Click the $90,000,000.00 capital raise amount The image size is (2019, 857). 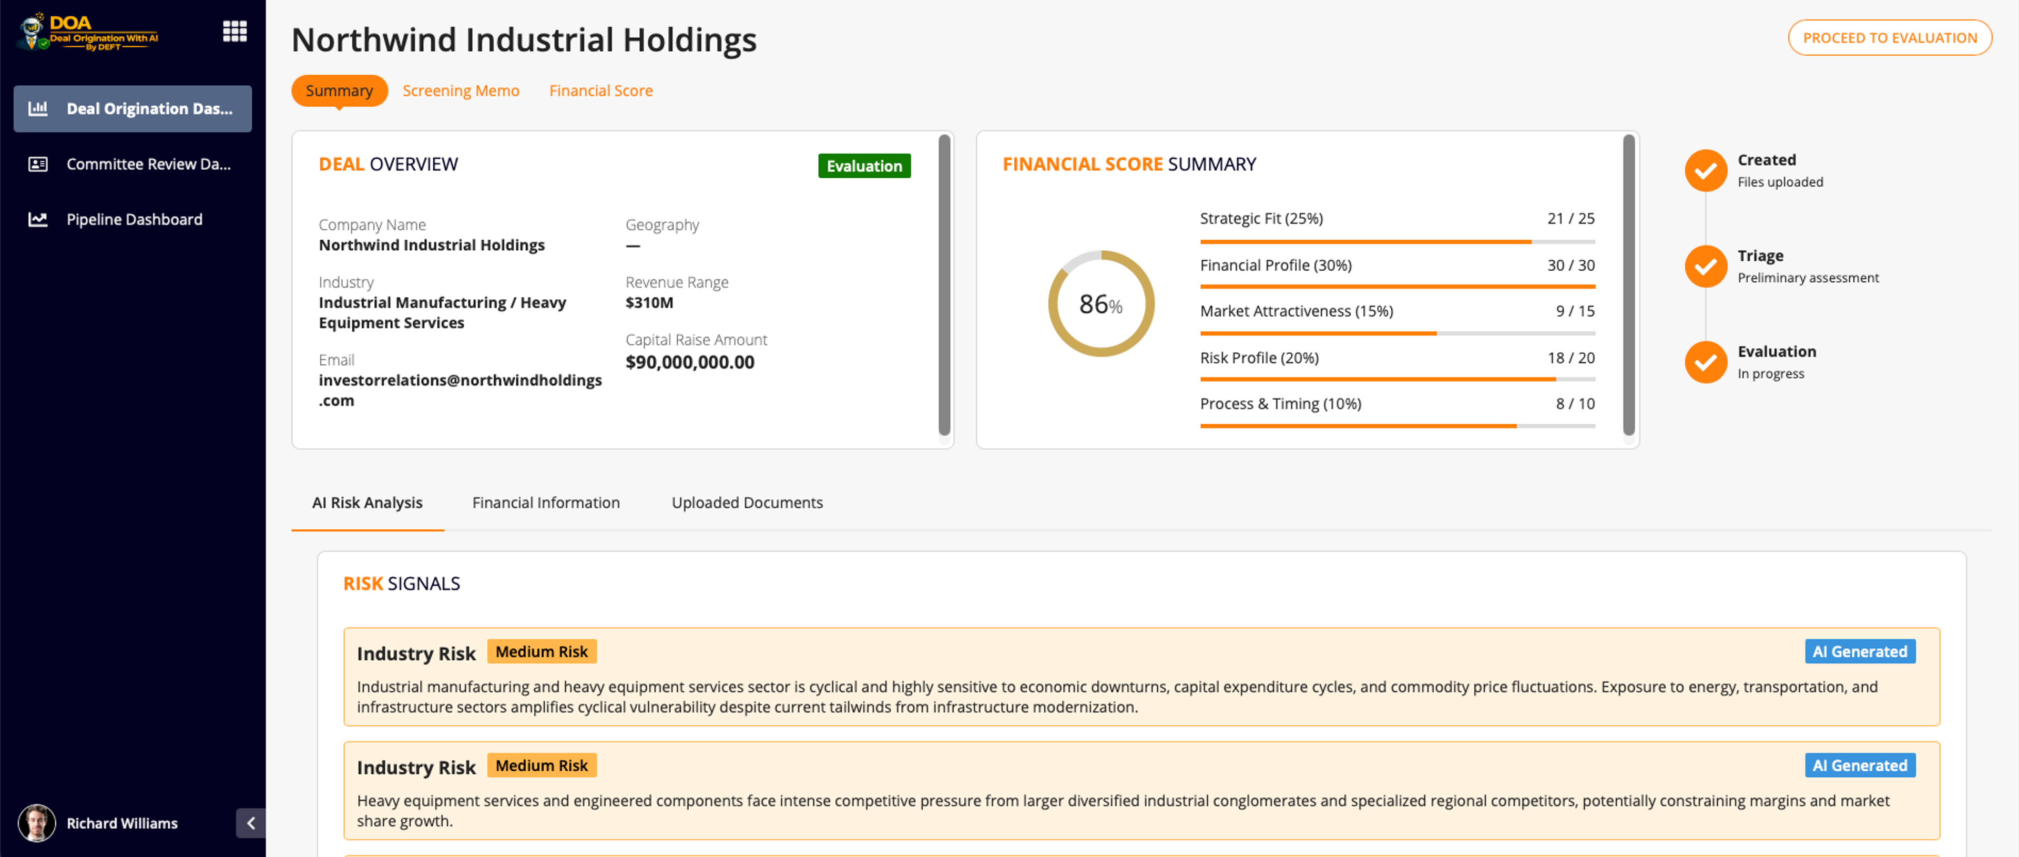pos(690,362)
